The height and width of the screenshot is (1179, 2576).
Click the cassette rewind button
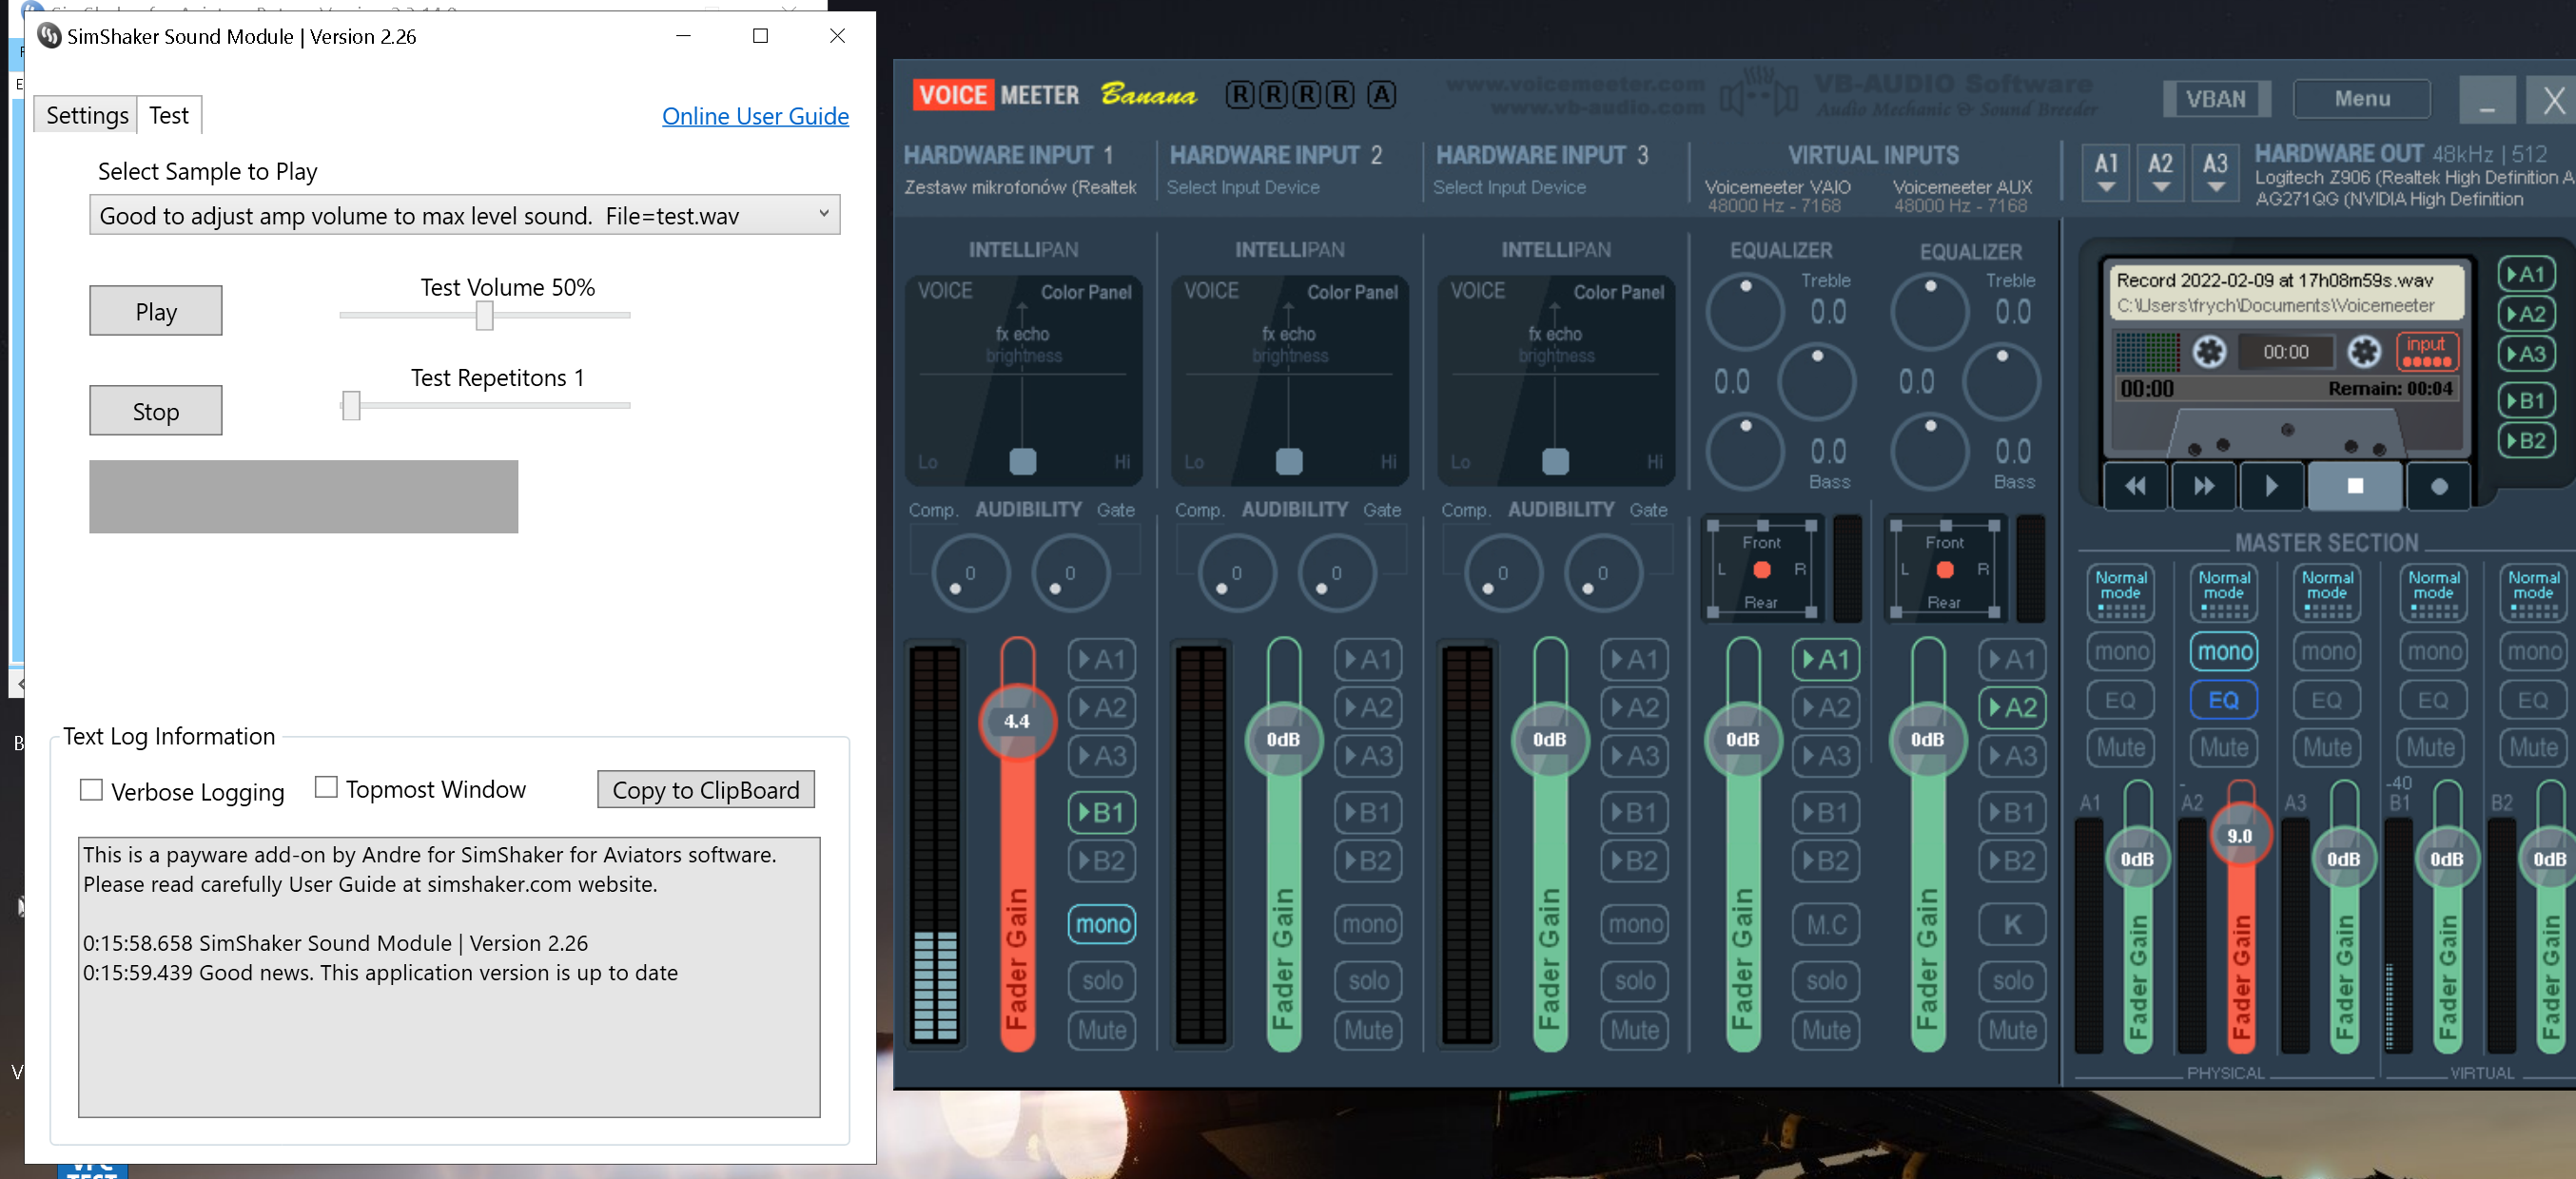[x=2135, y=487]
